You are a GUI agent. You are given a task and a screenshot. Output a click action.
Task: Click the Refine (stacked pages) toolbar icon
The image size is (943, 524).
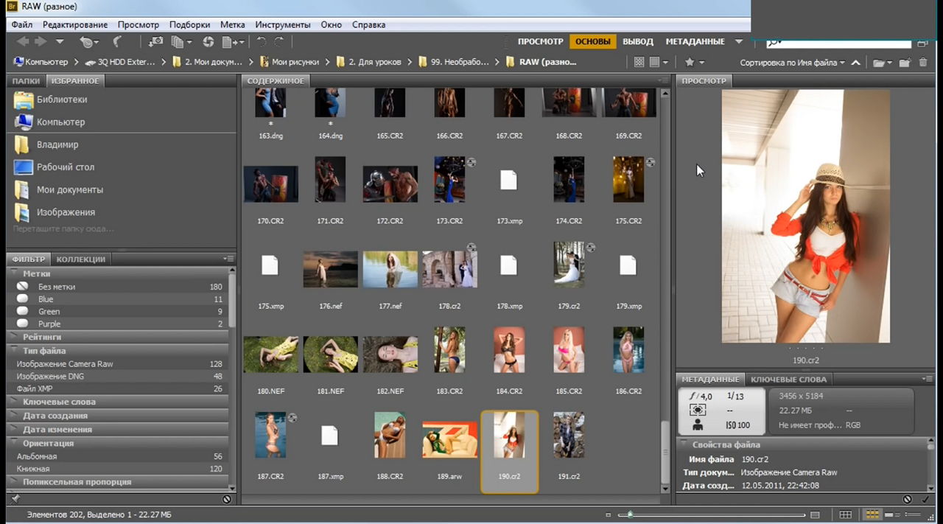click(x=178, y=42)
